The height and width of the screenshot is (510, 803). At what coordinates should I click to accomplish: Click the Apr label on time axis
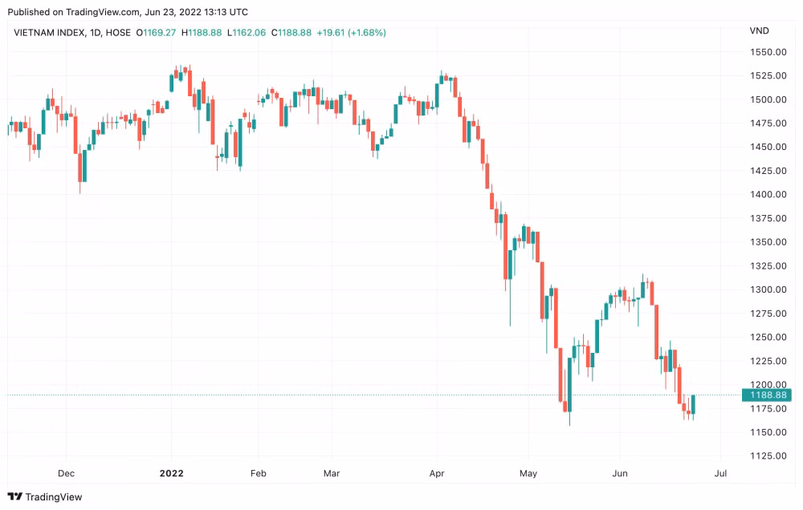437,473
